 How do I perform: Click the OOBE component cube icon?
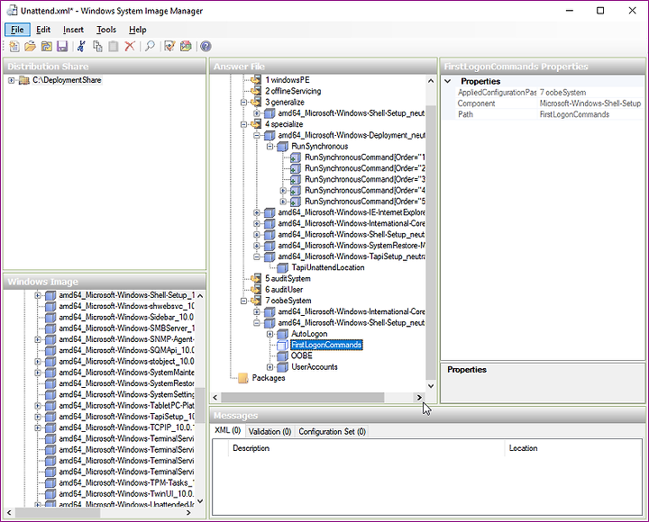(283, 355)
